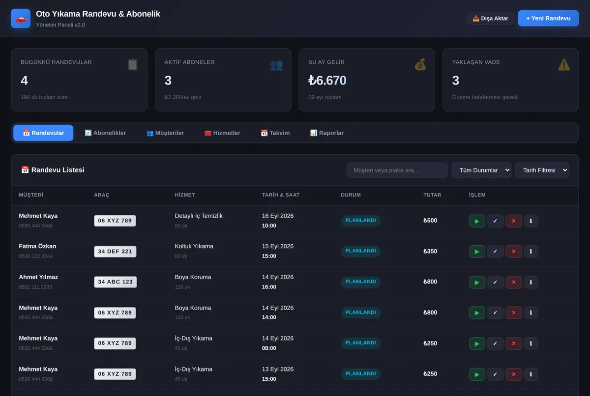This screenshot has width=590, height=396.
Task: Start Mehmet Kaya's 14 Eyl 14:00 appointment
Action: [x=477, y=312]
